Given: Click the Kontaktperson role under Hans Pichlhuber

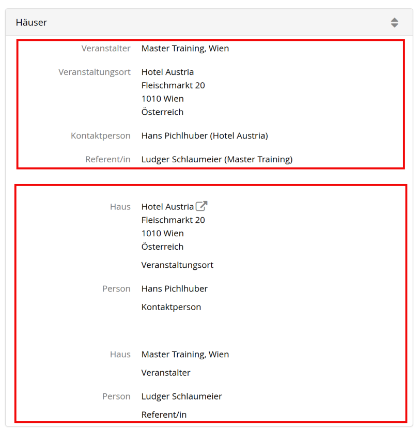Looking at the screenshot, I should tap(172, 308).
